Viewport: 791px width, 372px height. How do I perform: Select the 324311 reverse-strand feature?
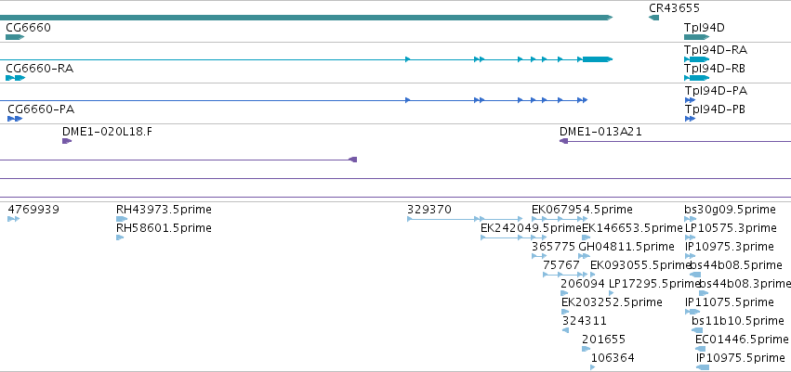(565, 330)
